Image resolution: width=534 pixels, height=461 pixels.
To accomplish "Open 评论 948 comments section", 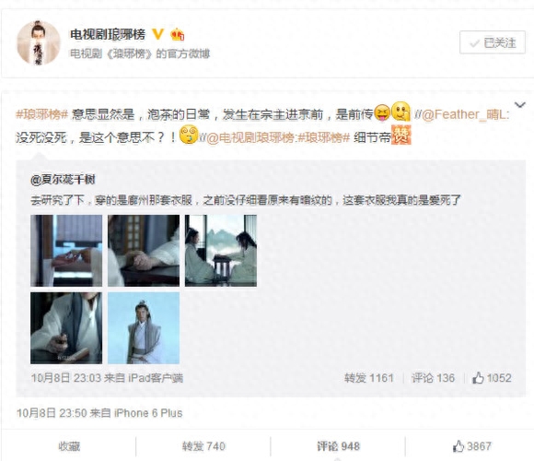I will click(338, 446).
